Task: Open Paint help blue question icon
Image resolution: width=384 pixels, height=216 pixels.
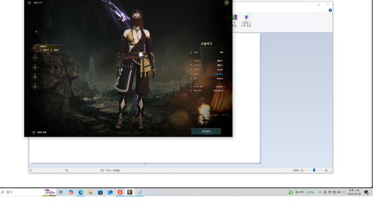Action: tap(330, 10)
